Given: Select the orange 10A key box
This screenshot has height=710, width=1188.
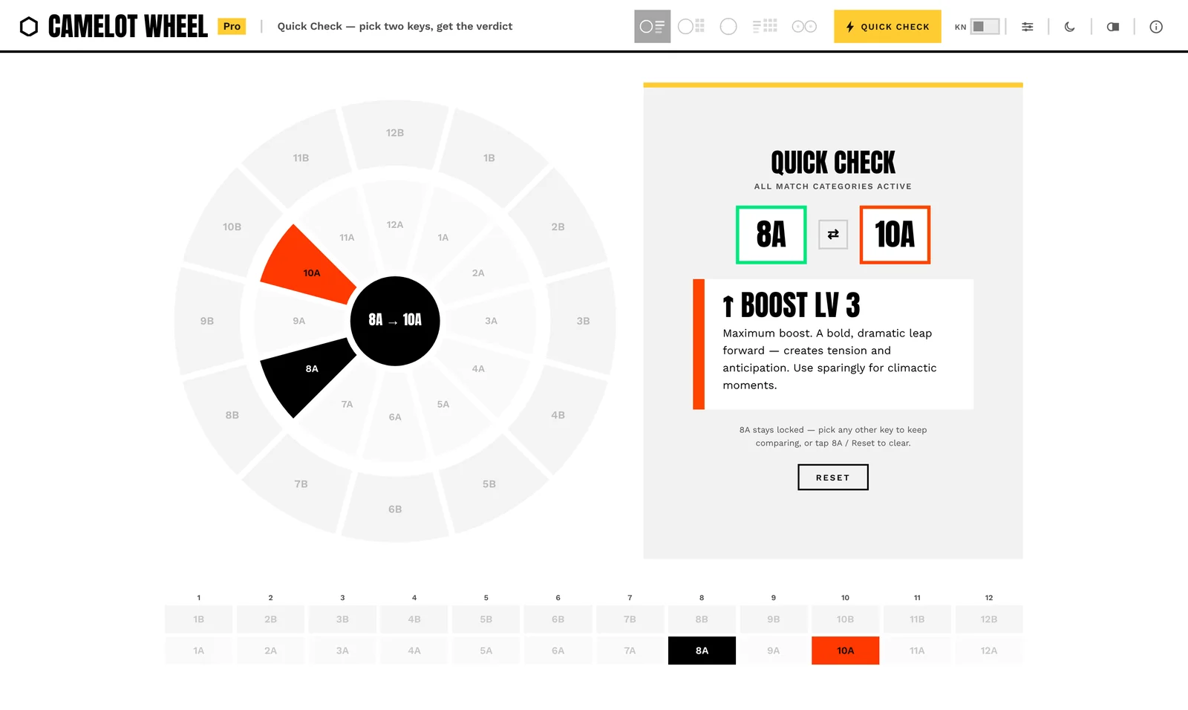Looking at the screenshot, I should coord(895,235).
